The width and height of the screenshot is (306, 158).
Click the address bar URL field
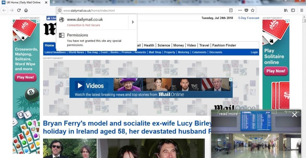click(143, 10)
